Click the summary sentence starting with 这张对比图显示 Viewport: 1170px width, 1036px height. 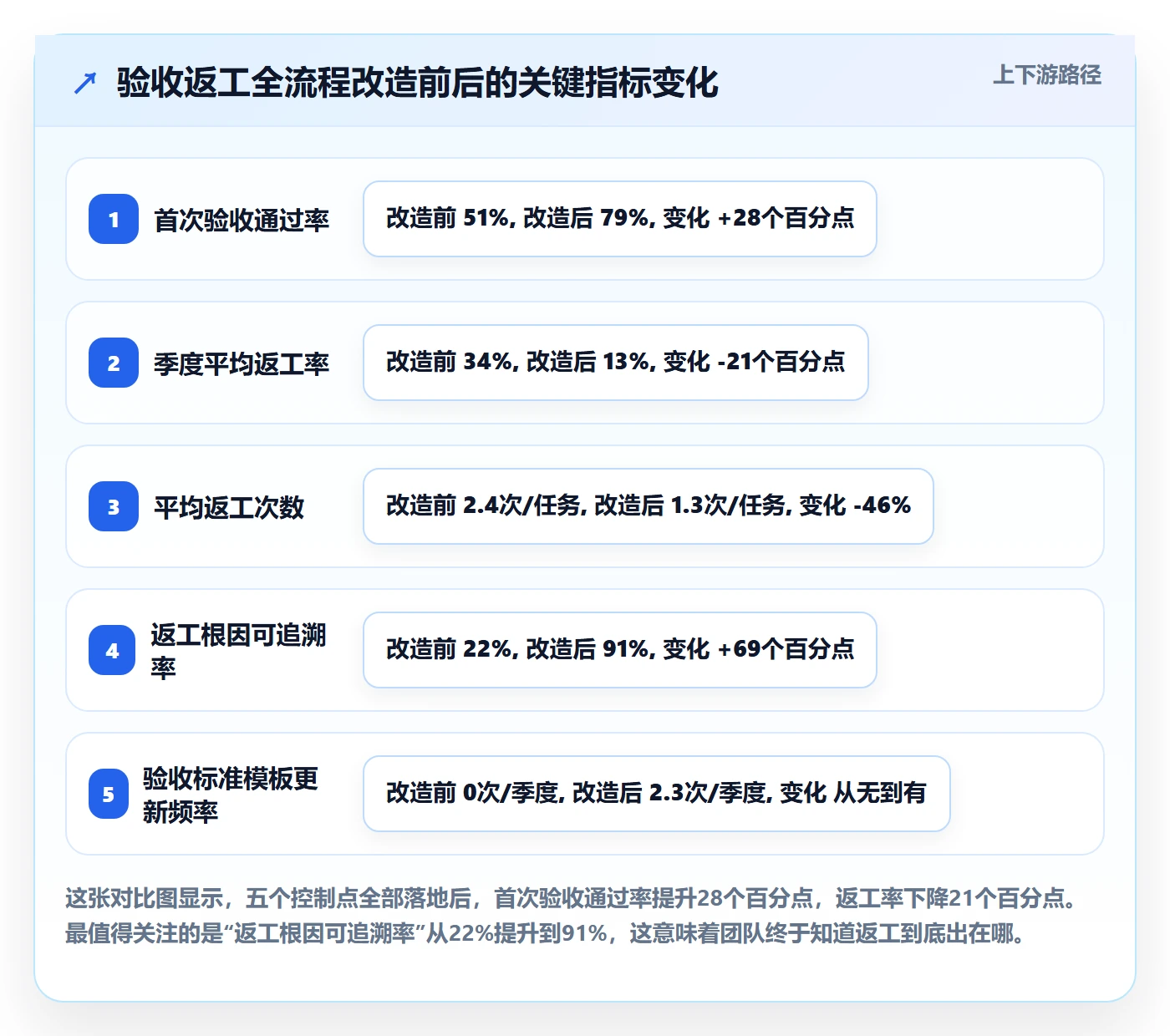pos(572,898)
